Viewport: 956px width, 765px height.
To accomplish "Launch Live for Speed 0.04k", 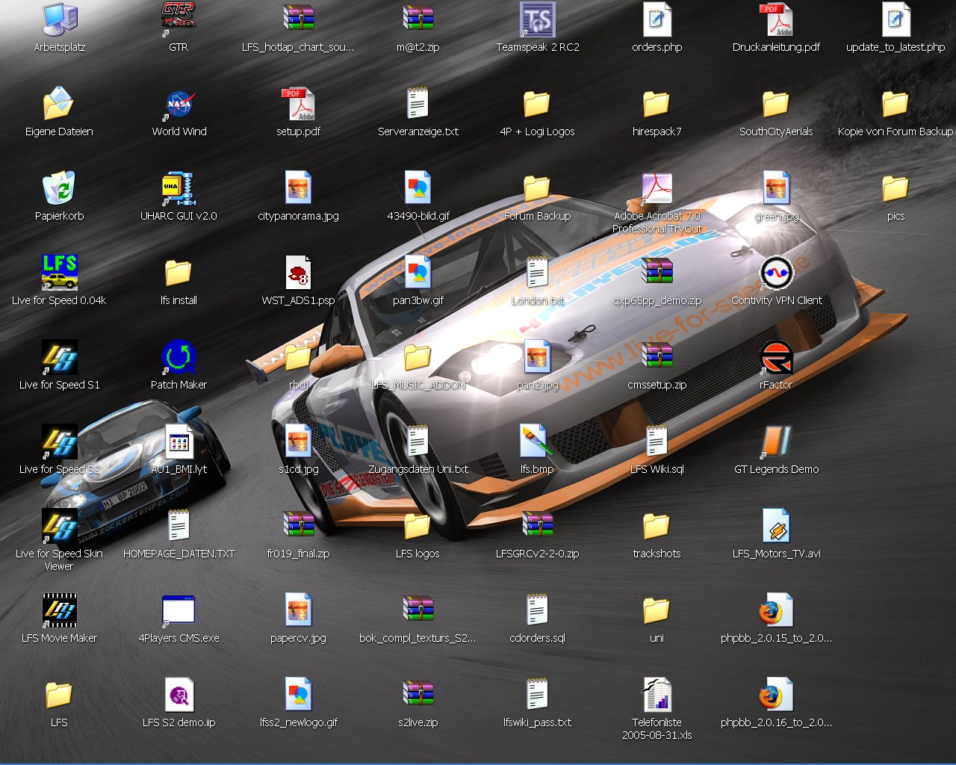I will (x=60, y=273).
